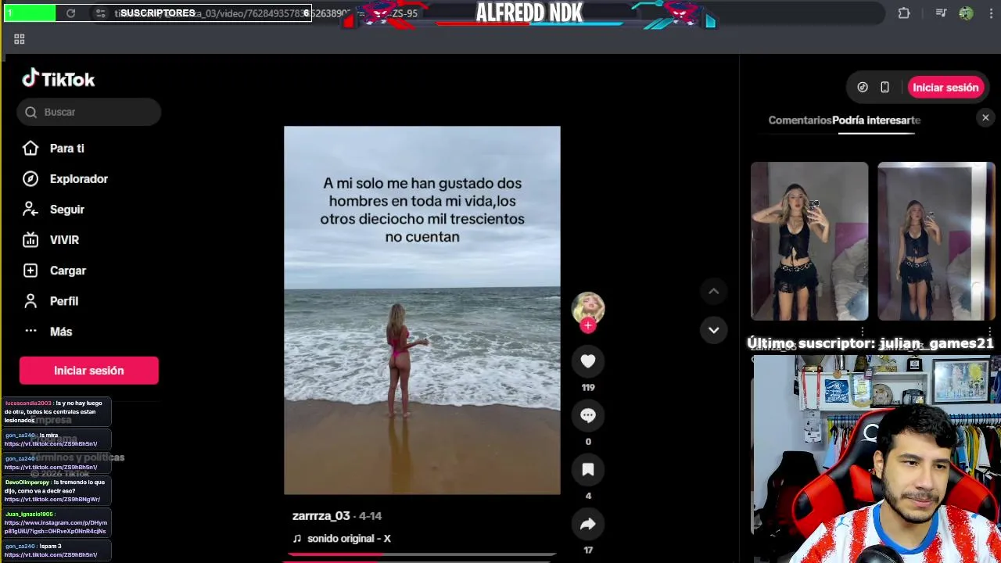The height and width of the screenshot is (563, 1001).
Task: Click the music note icon
Action: click(297, 539)
